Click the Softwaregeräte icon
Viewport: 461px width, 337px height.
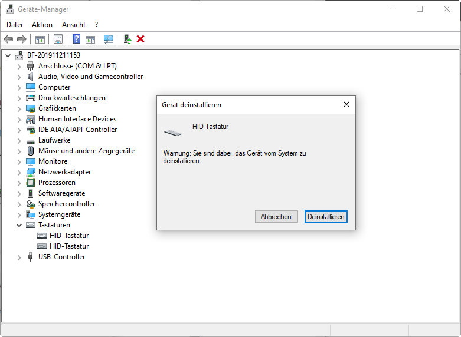click(31, 193)
